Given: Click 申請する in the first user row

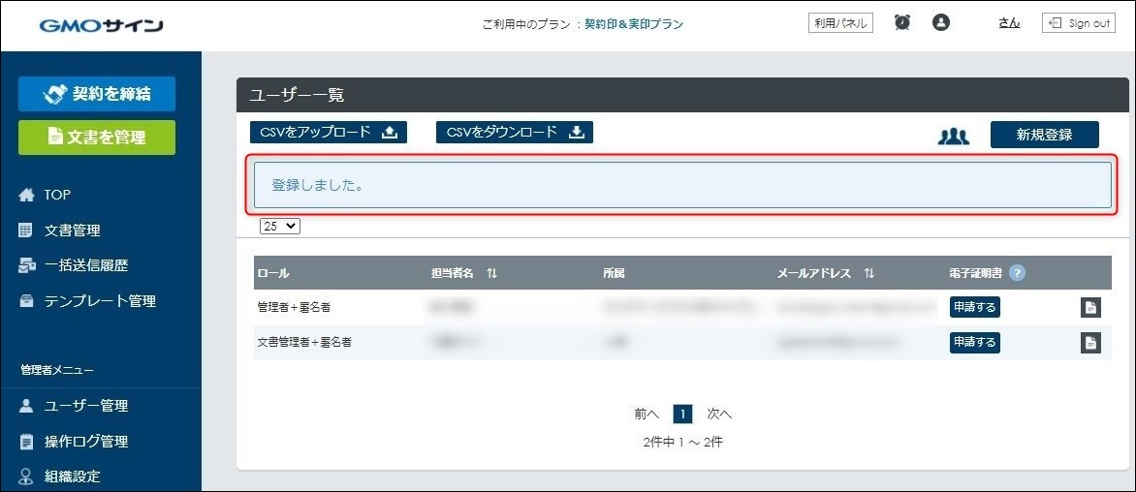Looking at the screenshot, I should click(974, 307).
